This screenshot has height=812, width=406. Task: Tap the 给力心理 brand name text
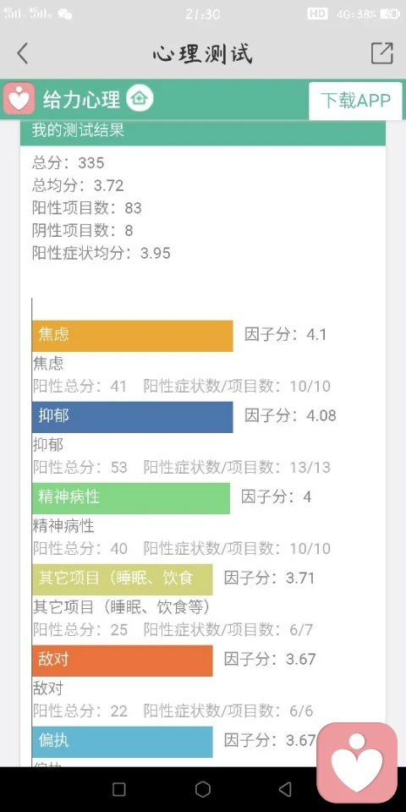pos(81,100)
